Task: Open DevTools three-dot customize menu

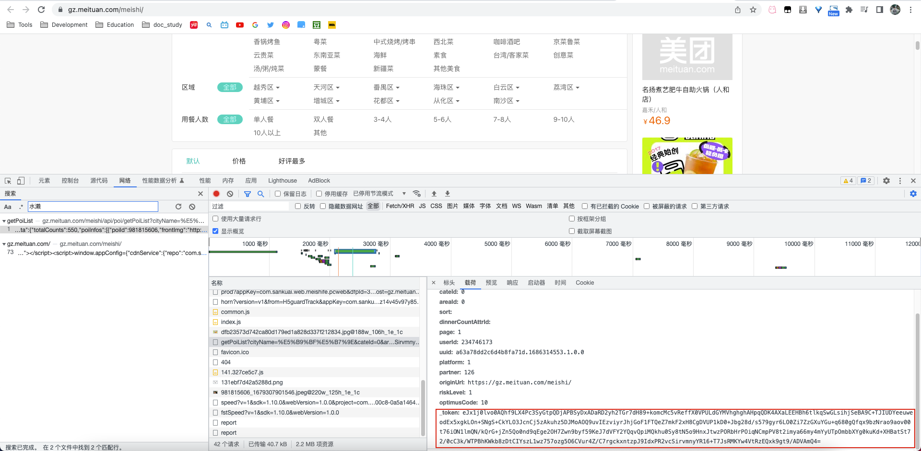Action: tap(900, 181)
